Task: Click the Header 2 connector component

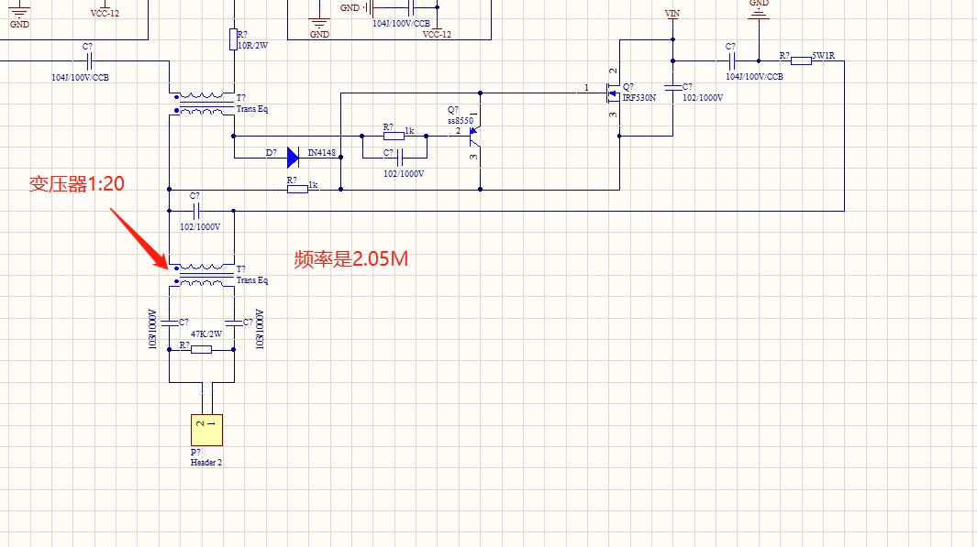Action: 206,429
